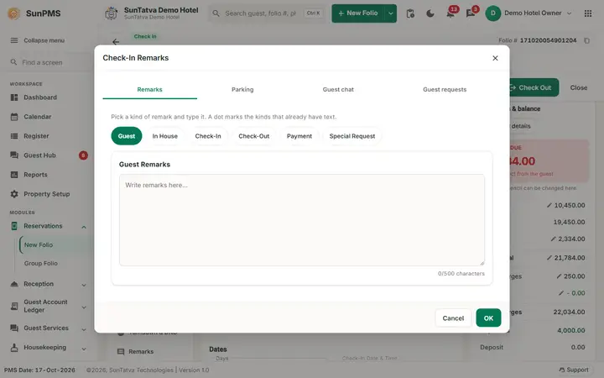The width and height of the screenshot is (604, 378).
Task: Open Reports from the sidebar
Action: [x=35, y=175]
